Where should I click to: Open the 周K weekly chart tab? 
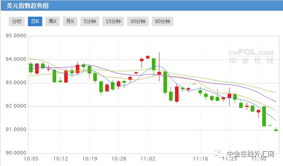(53, 21)
